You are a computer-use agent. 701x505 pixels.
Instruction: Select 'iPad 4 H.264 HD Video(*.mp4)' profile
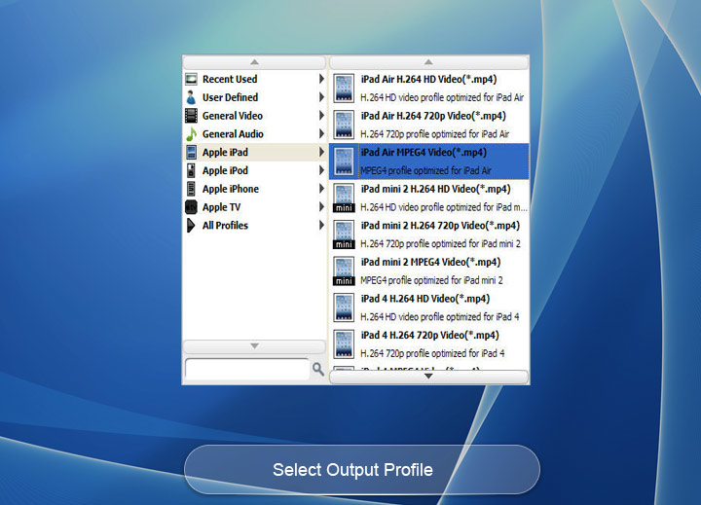(429, 307)
